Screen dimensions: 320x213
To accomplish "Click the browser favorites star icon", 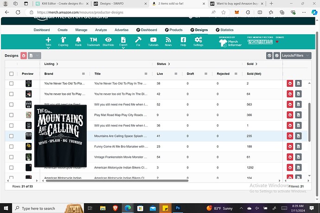I will [224, 12].
